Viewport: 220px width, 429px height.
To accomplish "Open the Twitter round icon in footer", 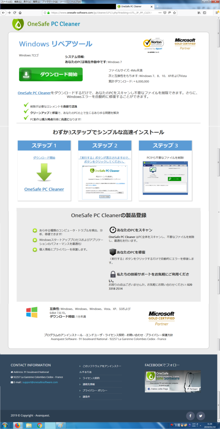I will pyautogui.click(x=201, y=416).
